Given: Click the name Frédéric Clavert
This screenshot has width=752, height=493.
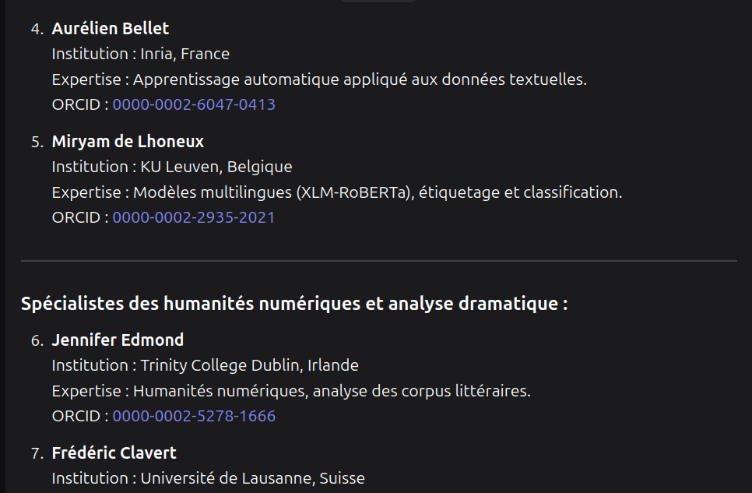Looking at the screenshot, I should pos(114,453).
